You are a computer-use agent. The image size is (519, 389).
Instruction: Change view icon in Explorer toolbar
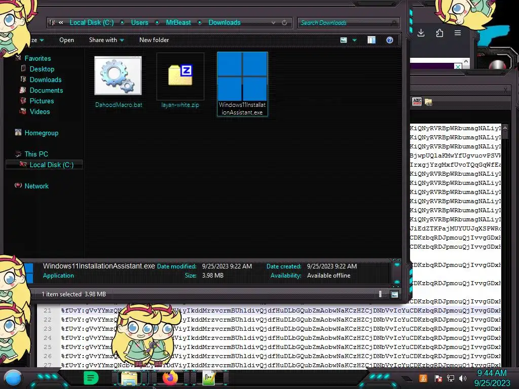pos(344,40)
